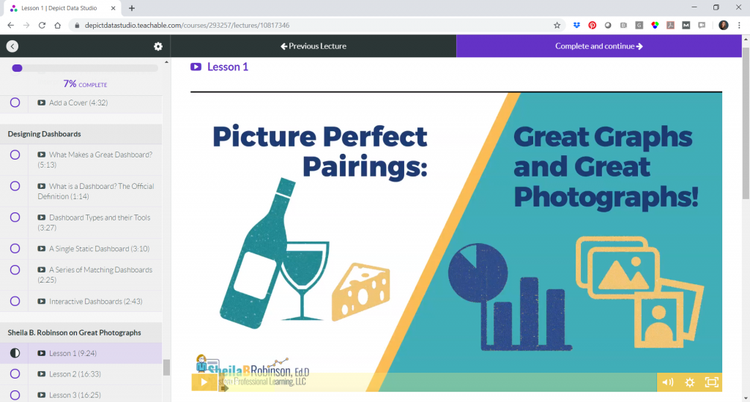Go to the browser home page
Screen dimensions: 750x402
(57, 26)
